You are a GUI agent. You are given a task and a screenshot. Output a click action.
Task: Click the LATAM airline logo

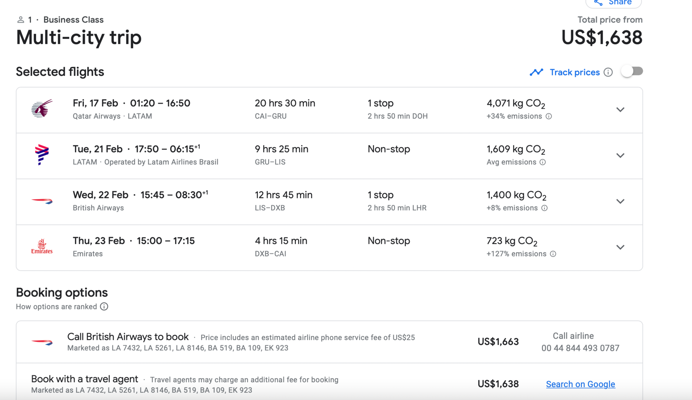42,155
